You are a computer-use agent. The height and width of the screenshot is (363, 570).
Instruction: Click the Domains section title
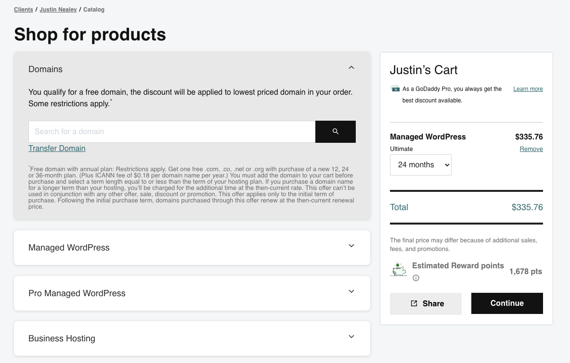click(45, 69)
